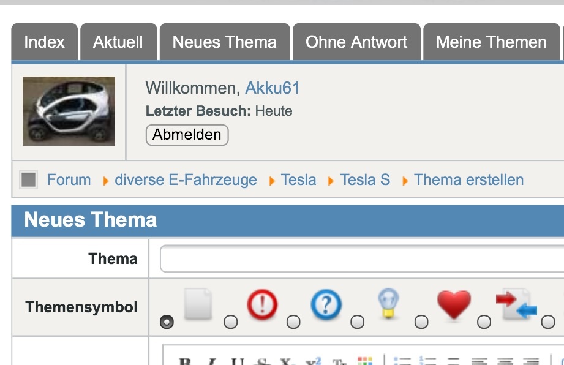Open the text color palette icon
This screenshot has height=365, width=564.
coord(364,361)
